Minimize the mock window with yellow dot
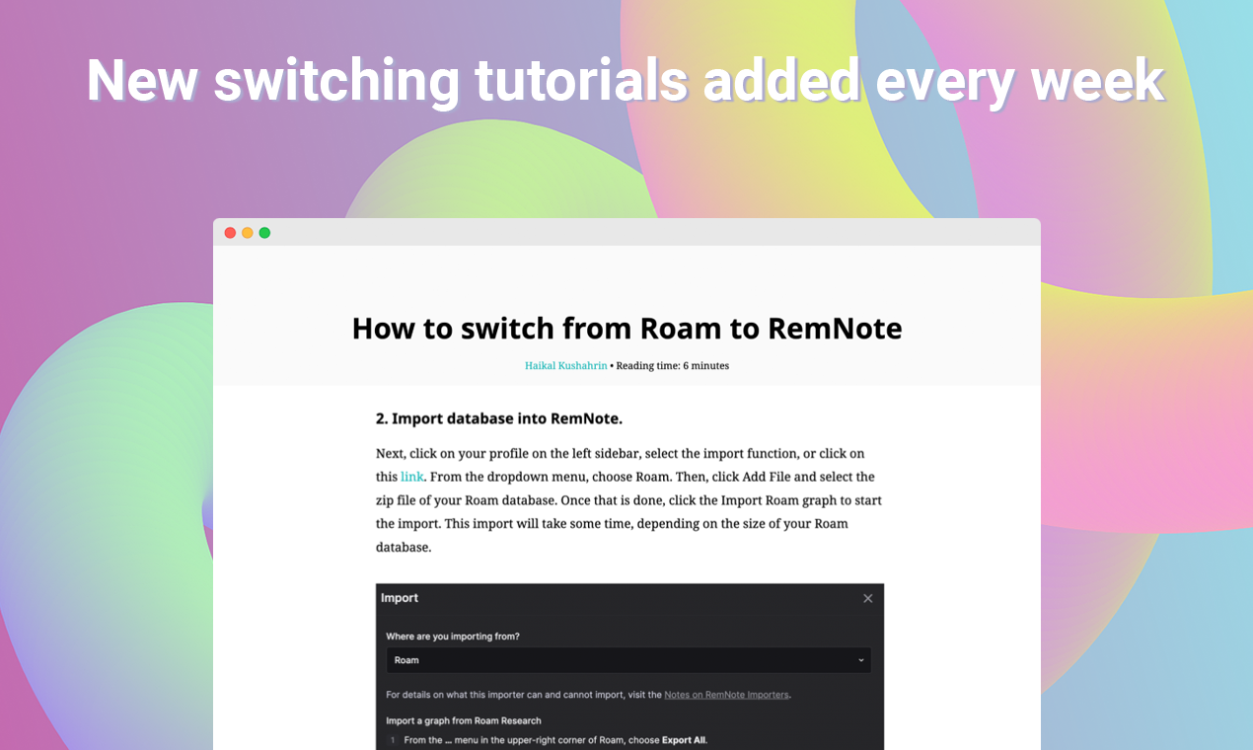This screenshot has width=1253, height=750. (248, 233)
